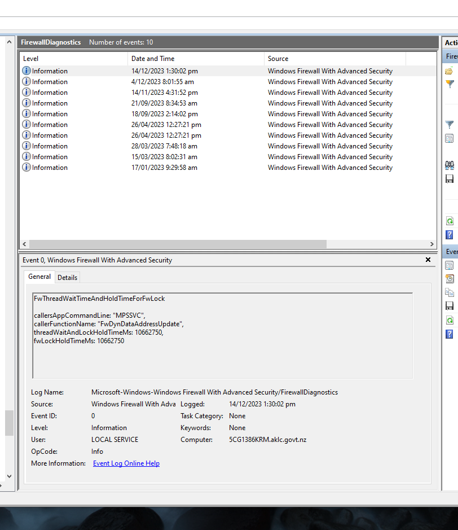Switch to the General tab
The image size is (458, 530).
(39, 277)
